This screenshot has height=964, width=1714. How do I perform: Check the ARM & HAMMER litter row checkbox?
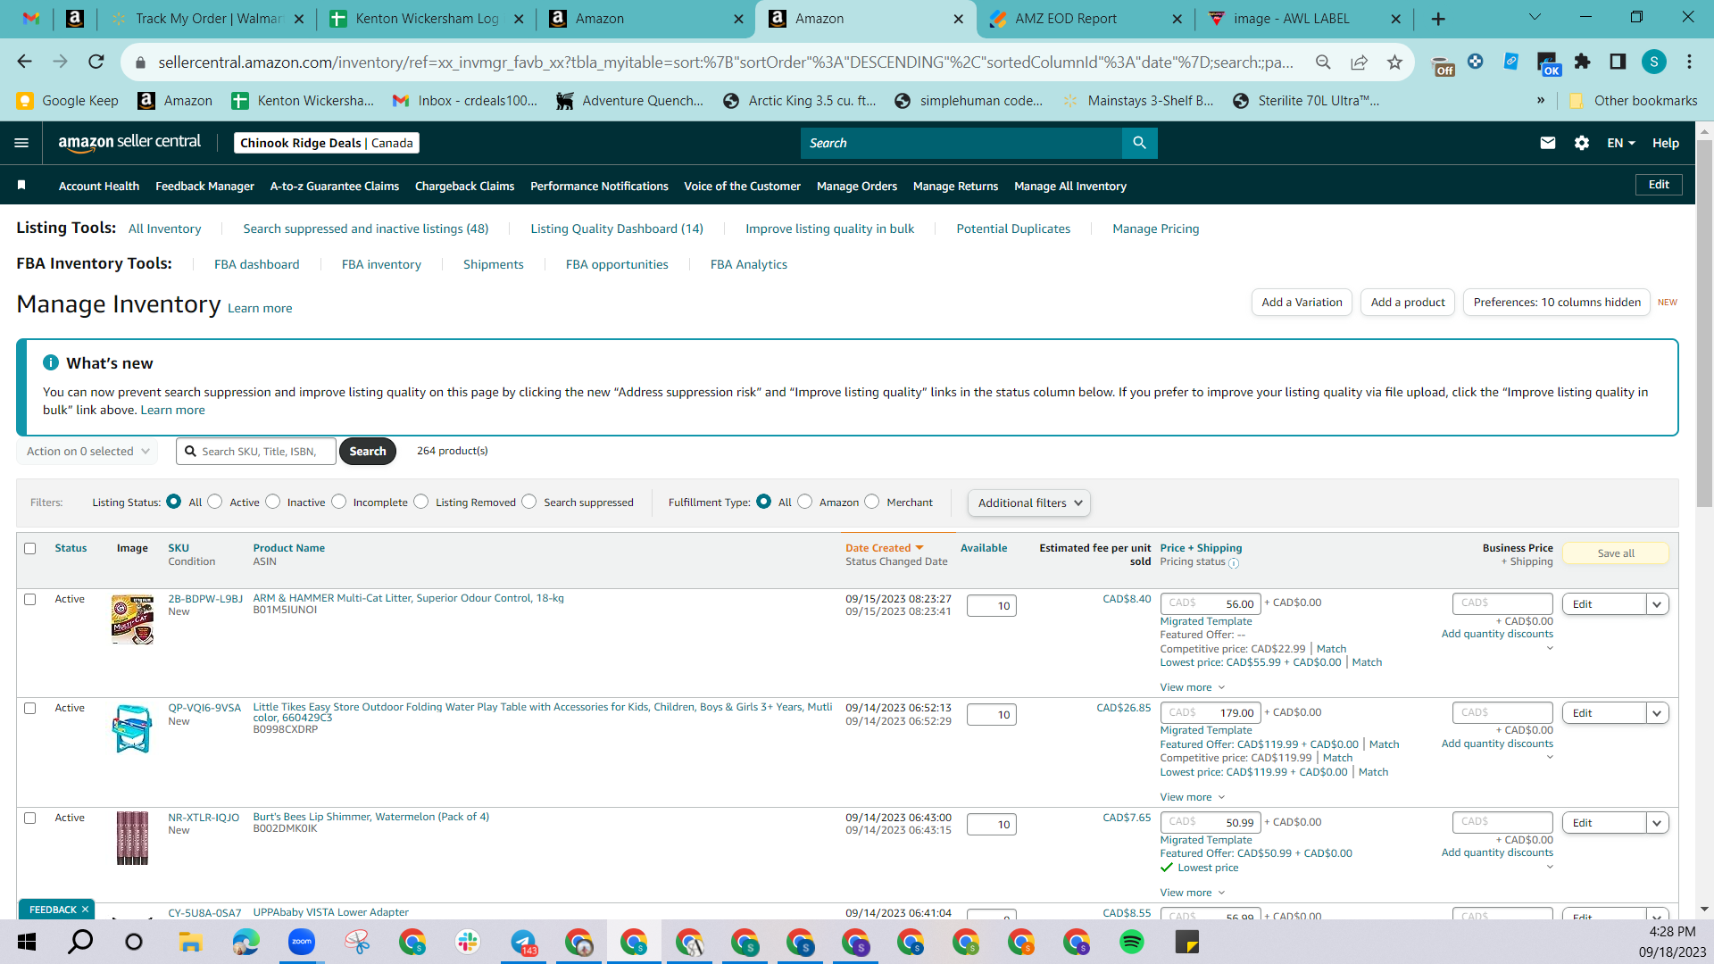[30, 599]
